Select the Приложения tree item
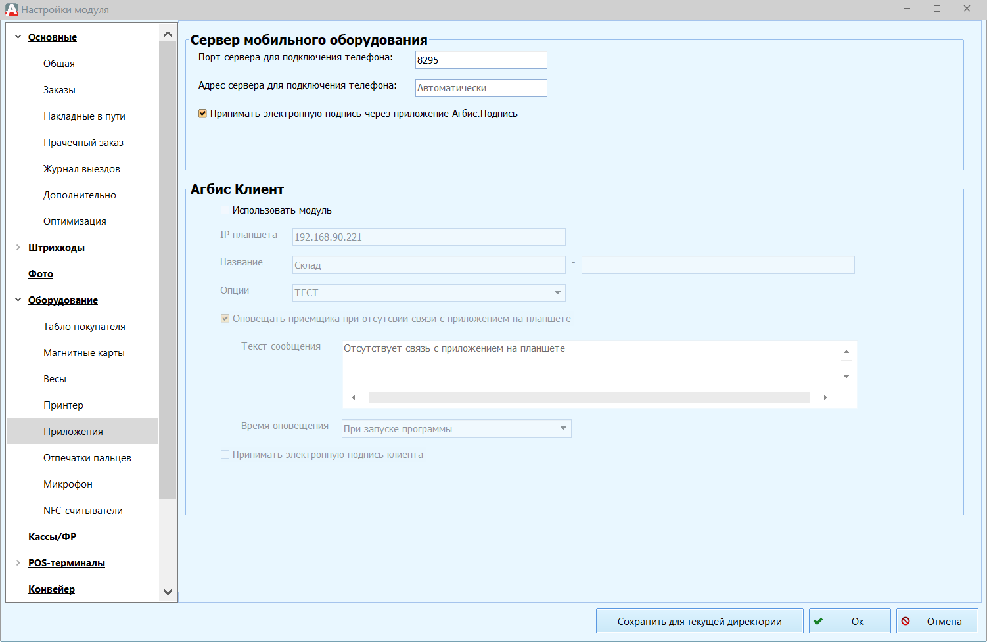Viewport: 987px width, 642px height. point(82,431)
